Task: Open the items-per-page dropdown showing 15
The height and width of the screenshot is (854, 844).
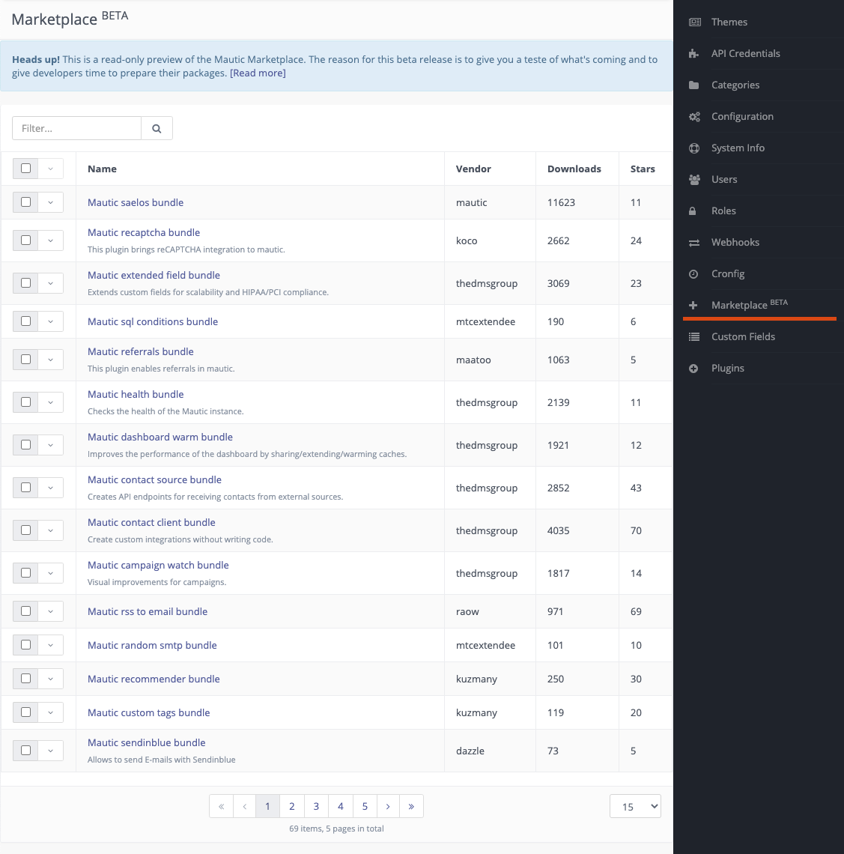Action: pos(635,806)
